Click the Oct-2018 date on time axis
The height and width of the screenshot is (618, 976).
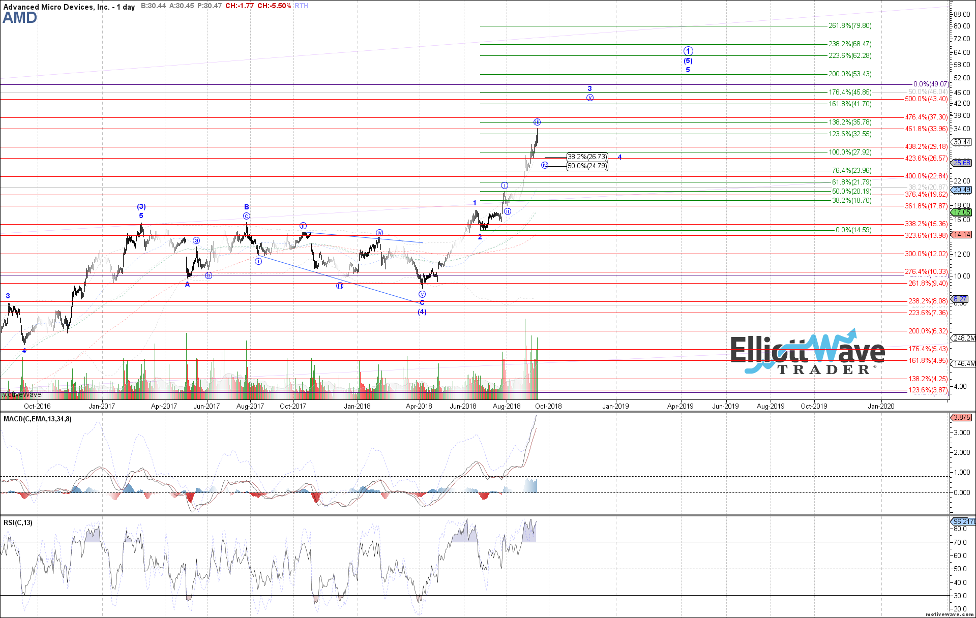coord(548,406)
